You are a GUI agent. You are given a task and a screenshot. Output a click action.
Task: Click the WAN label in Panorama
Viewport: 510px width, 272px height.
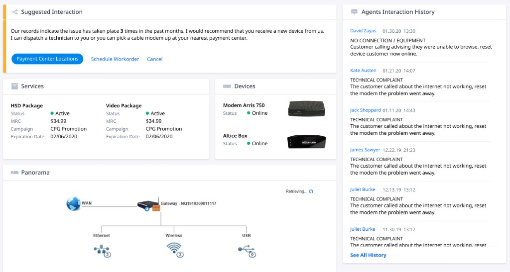tap(87, 203)
